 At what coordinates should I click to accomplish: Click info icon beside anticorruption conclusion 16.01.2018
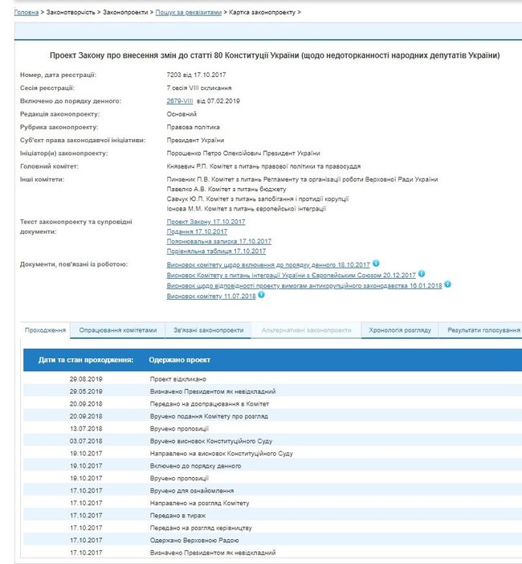tap(447, 284)
